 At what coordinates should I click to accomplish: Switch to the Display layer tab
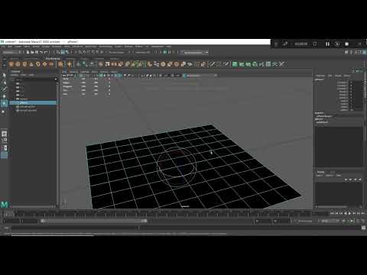pos(320,173)
